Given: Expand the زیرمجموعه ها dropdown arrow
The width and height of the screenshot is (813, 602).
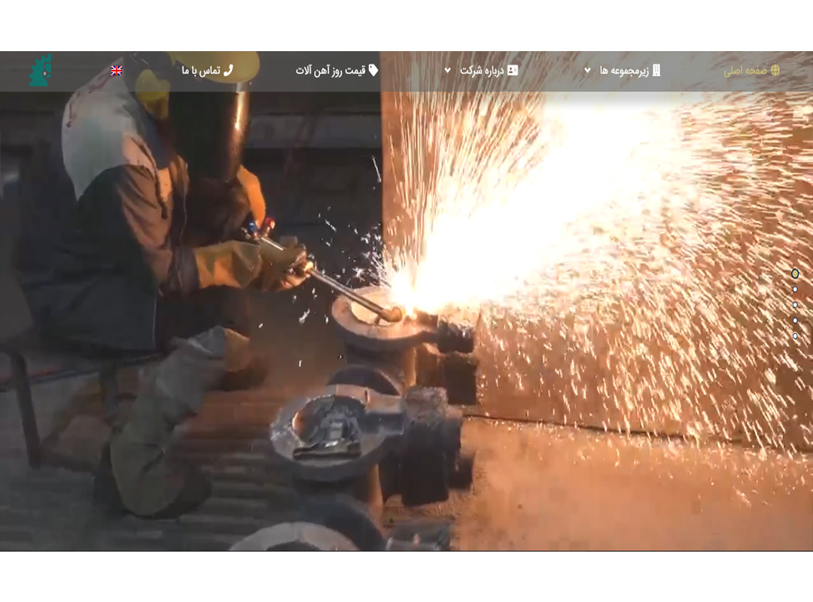Looking at the screenshot, I should click(x=587, y=71).
